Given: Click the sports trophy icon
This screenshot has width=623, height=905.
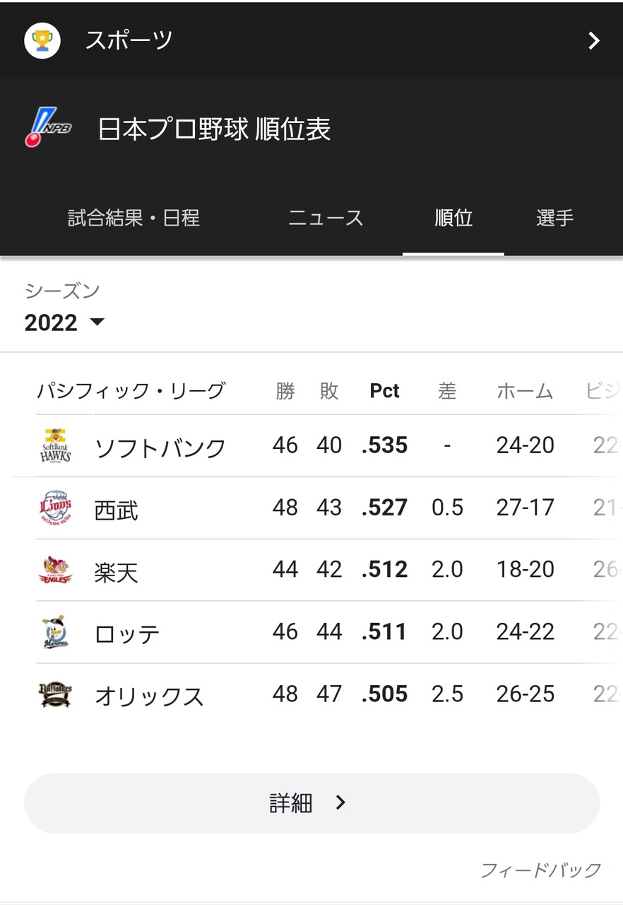Looking at the screenshot, I should pos(42,40).
